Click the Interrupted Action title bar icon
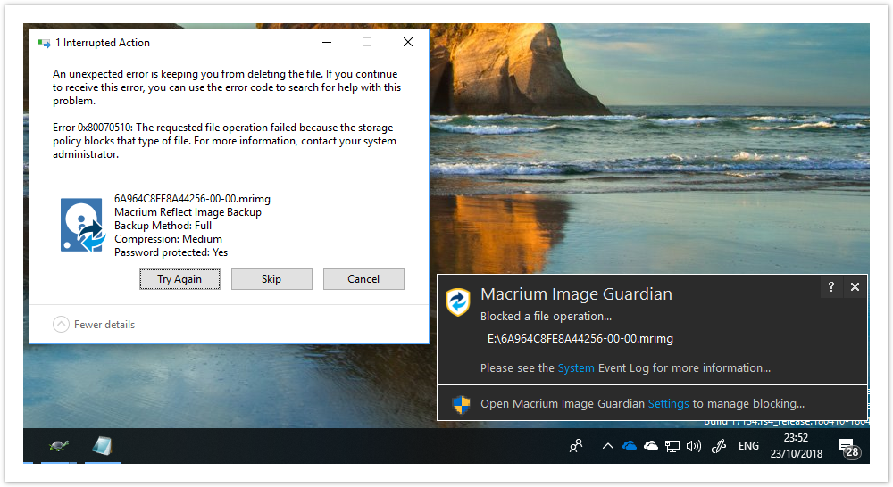 (43, 43)
